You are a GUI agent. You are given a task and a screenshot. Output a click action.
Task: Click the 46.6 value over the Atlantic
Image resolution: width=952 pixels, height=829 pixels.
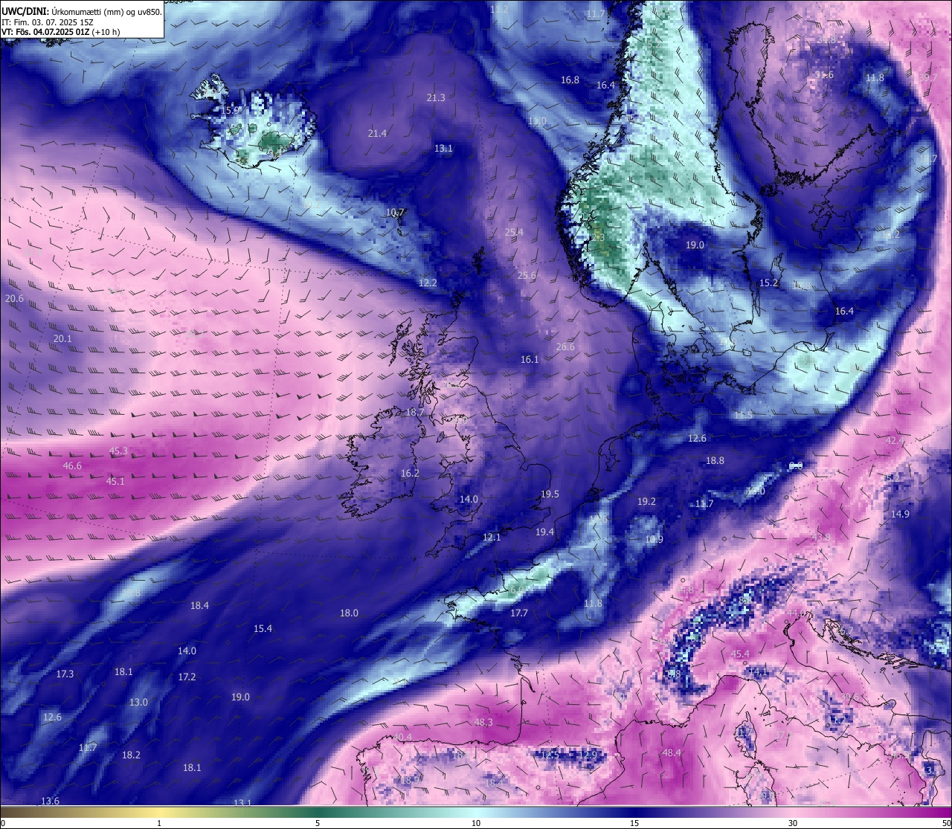pos(72,466)
